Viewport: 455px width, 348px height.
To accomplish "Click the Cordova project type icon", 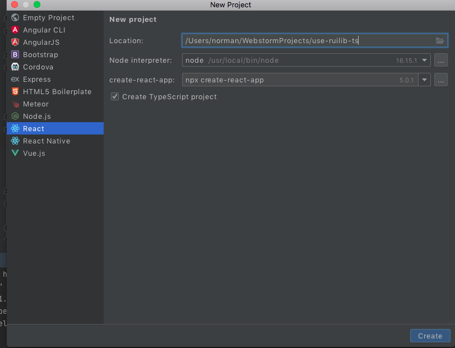I will coord(14,67).
